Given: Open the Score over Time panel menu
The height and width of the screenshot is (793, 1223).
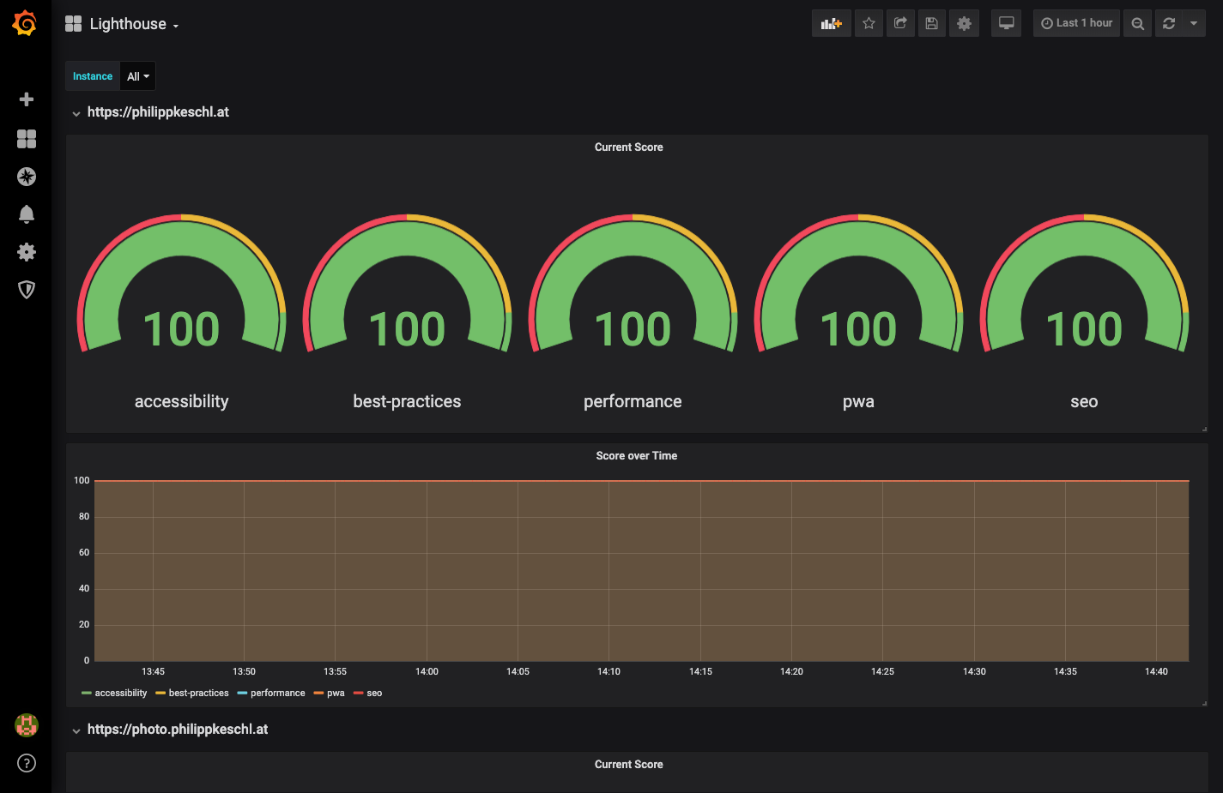Looking at the screenshot, I should coord(637,456).
